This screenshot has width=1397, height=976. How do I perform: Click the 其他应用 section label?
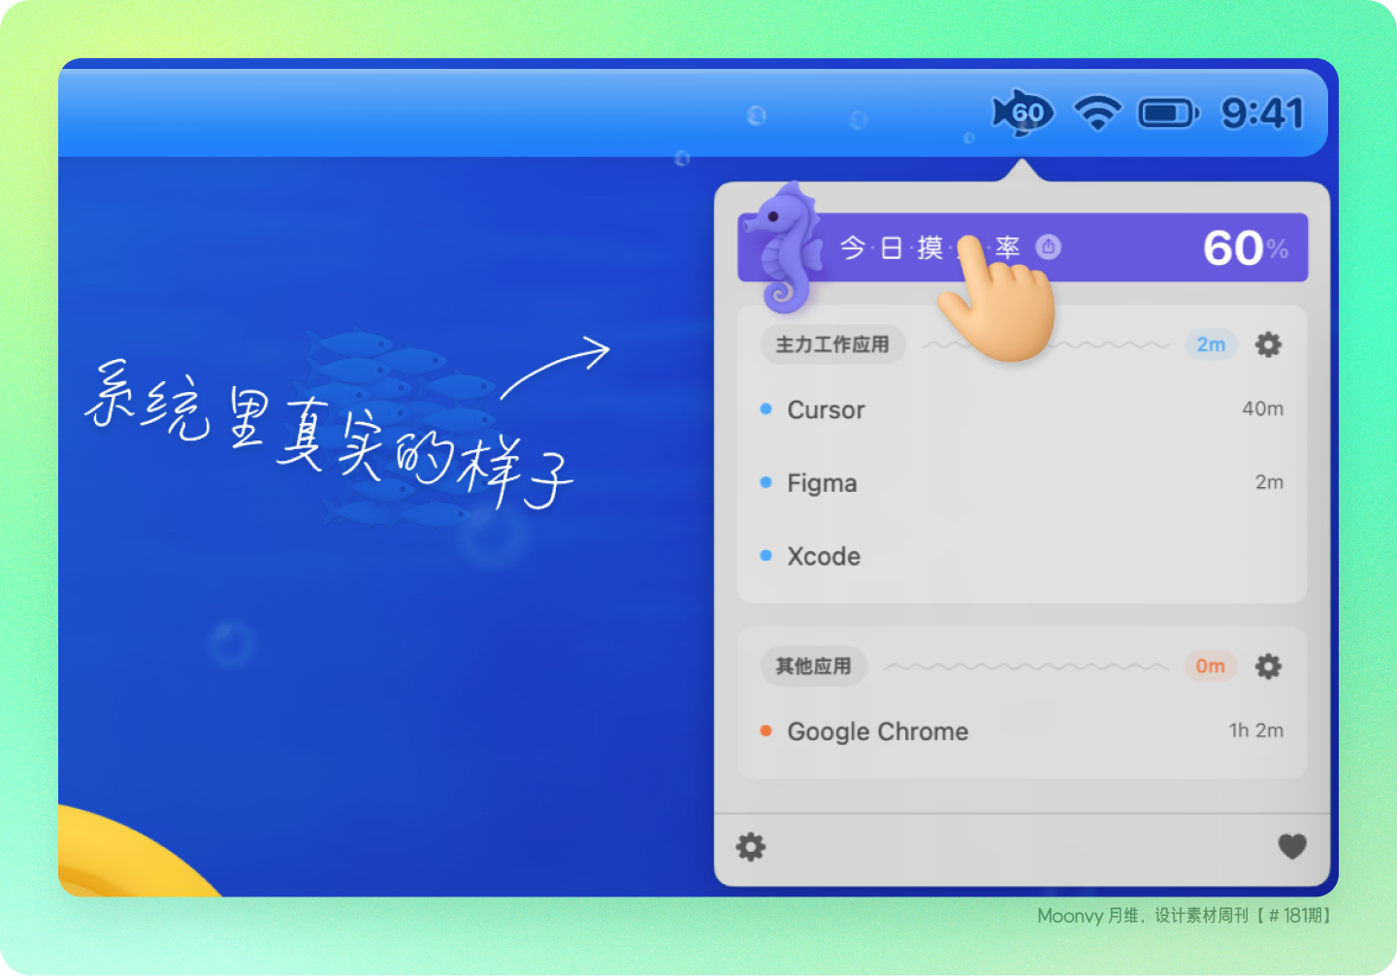click(x=813, y=667)
